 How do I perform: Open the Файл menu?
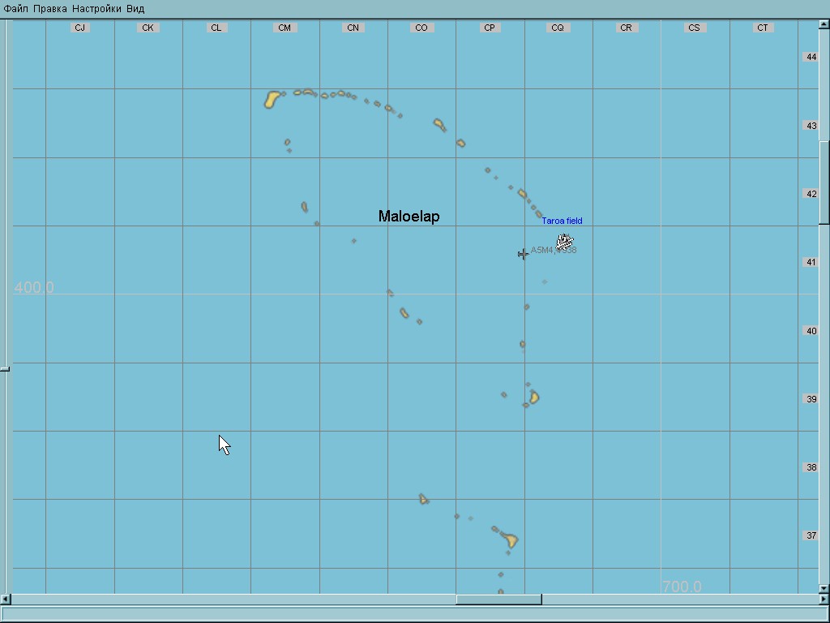point(15,9)
